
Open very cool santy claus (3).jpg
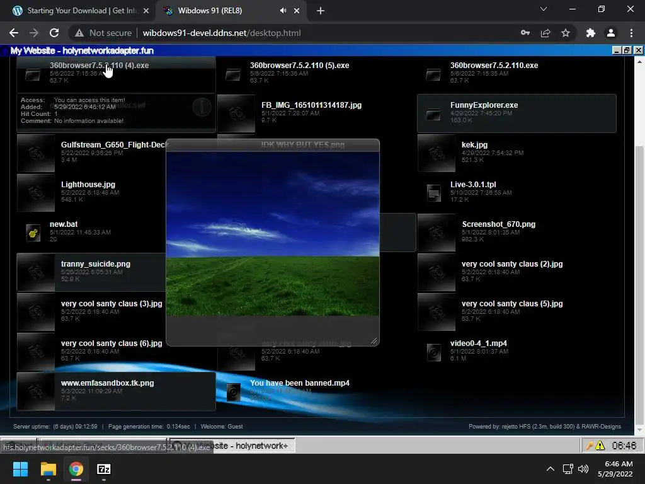point(111,304)
